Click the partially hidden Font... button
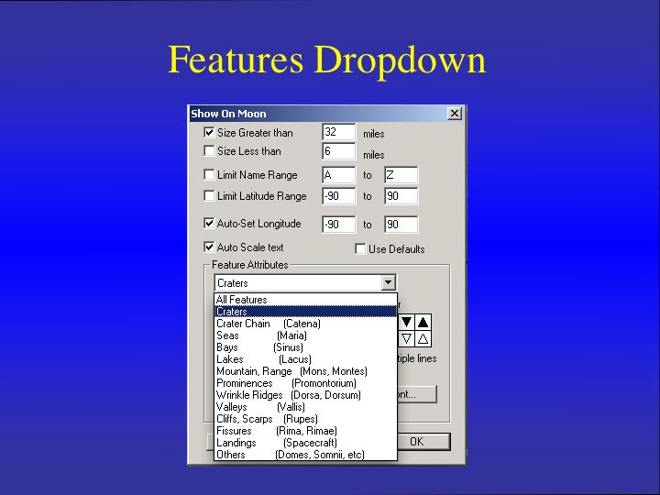This screenshot has width=660, height=495. [417, 394]
